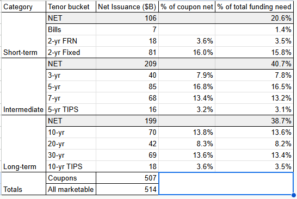Image resolution: width=297 pixels, height=199 pixels.
Task: Select the Category header cell
Action: tap(23, 7)
